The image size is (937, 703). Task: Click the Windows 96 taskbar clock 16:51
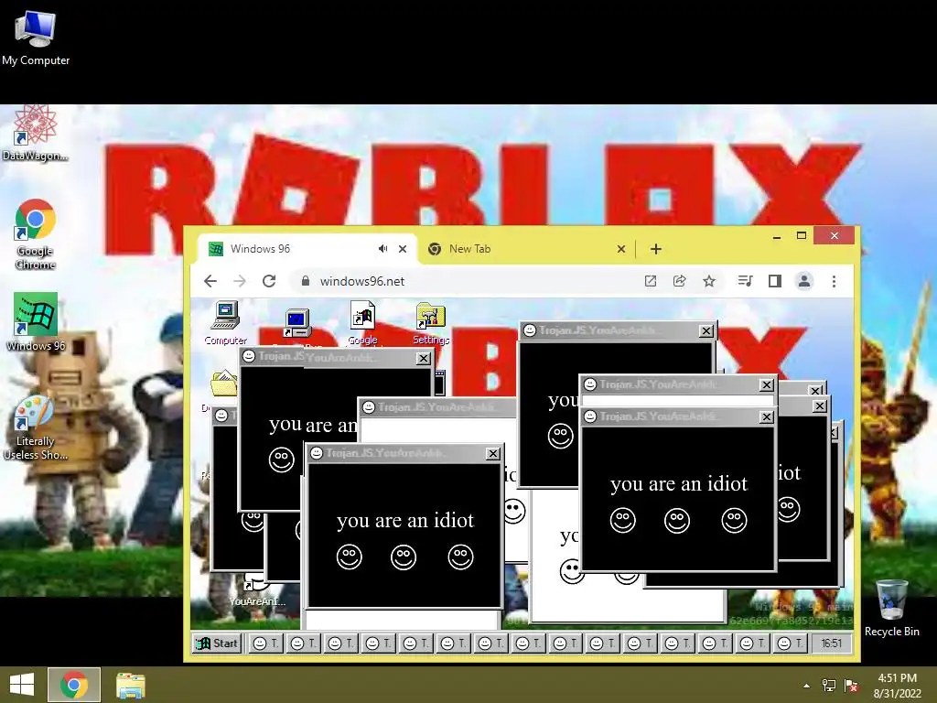831,644
